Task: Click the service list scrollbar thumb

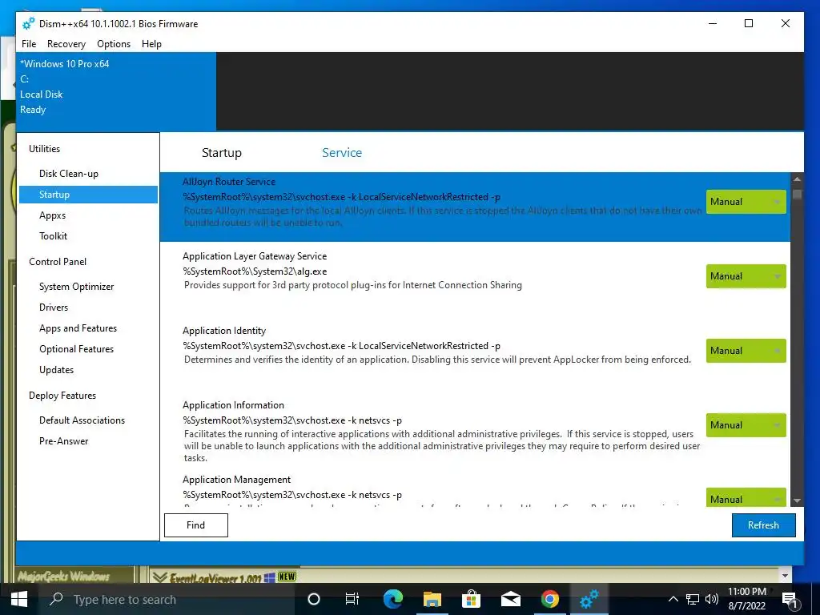Action: click(x=797, y=194)
